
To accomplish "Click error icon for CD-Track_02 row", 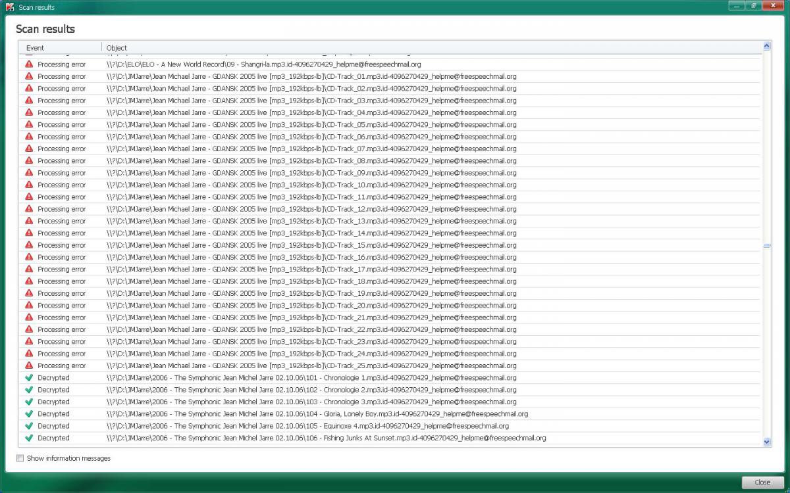I will 29,88.
